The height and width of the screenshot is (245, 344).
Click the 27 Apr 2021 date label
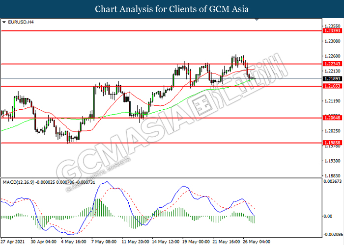click(x=12, y=242)
